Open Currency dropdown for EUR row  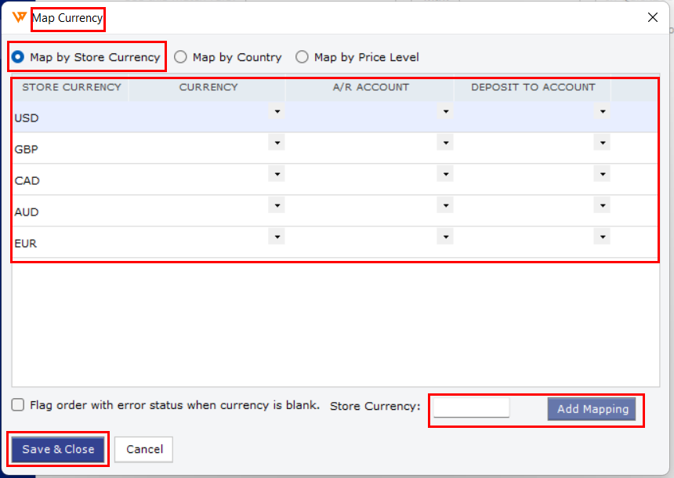pos(276,237)
